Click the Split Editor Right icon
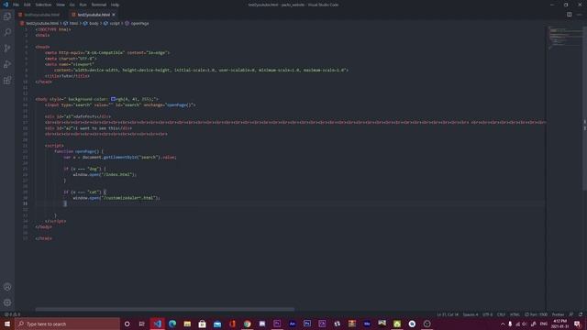 pos(569,15)
